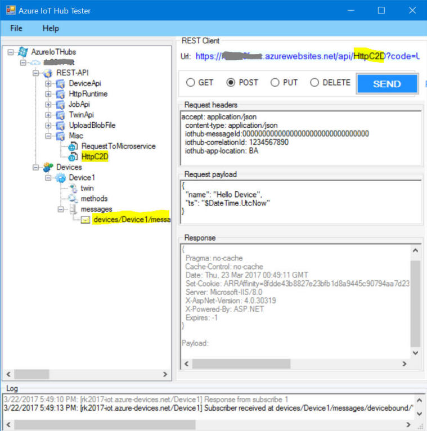Viewport: 427px width, 431px height.
Task: Click the Azure IoT Hub Tester app icon
Action: click(x=11, y=11)
